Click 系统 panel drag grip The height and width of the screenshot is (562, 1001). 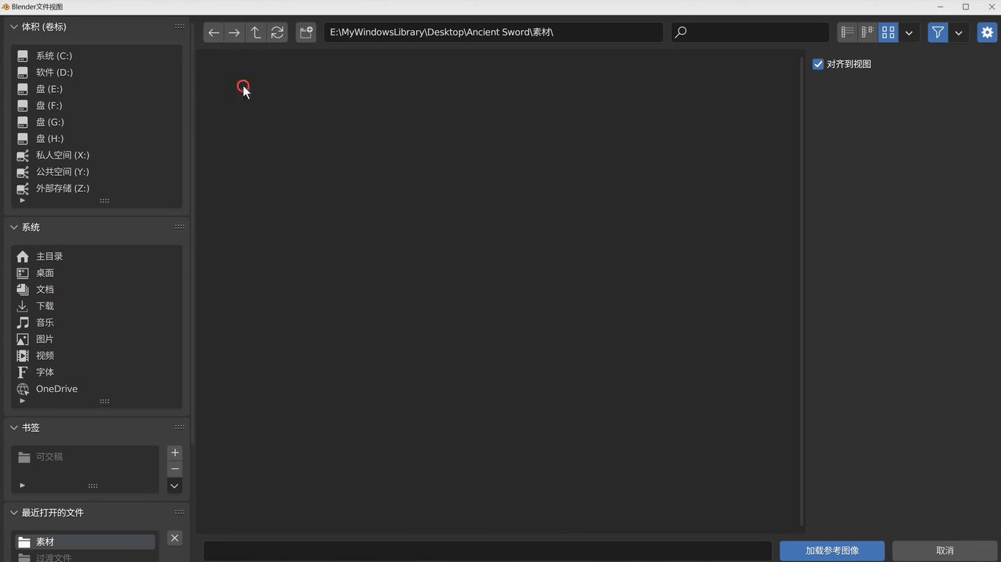click(x=180, y=227)
